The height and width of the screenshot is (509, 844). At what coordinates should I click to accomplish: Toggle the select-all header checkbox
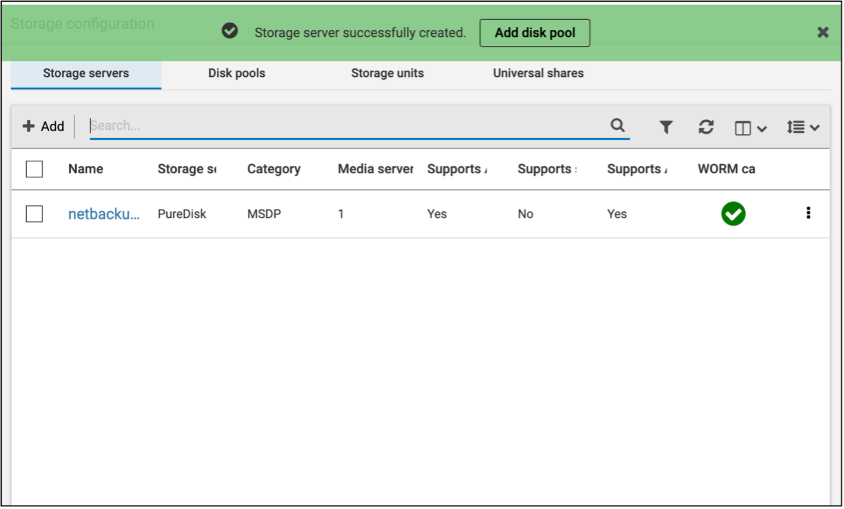point(35,169)
